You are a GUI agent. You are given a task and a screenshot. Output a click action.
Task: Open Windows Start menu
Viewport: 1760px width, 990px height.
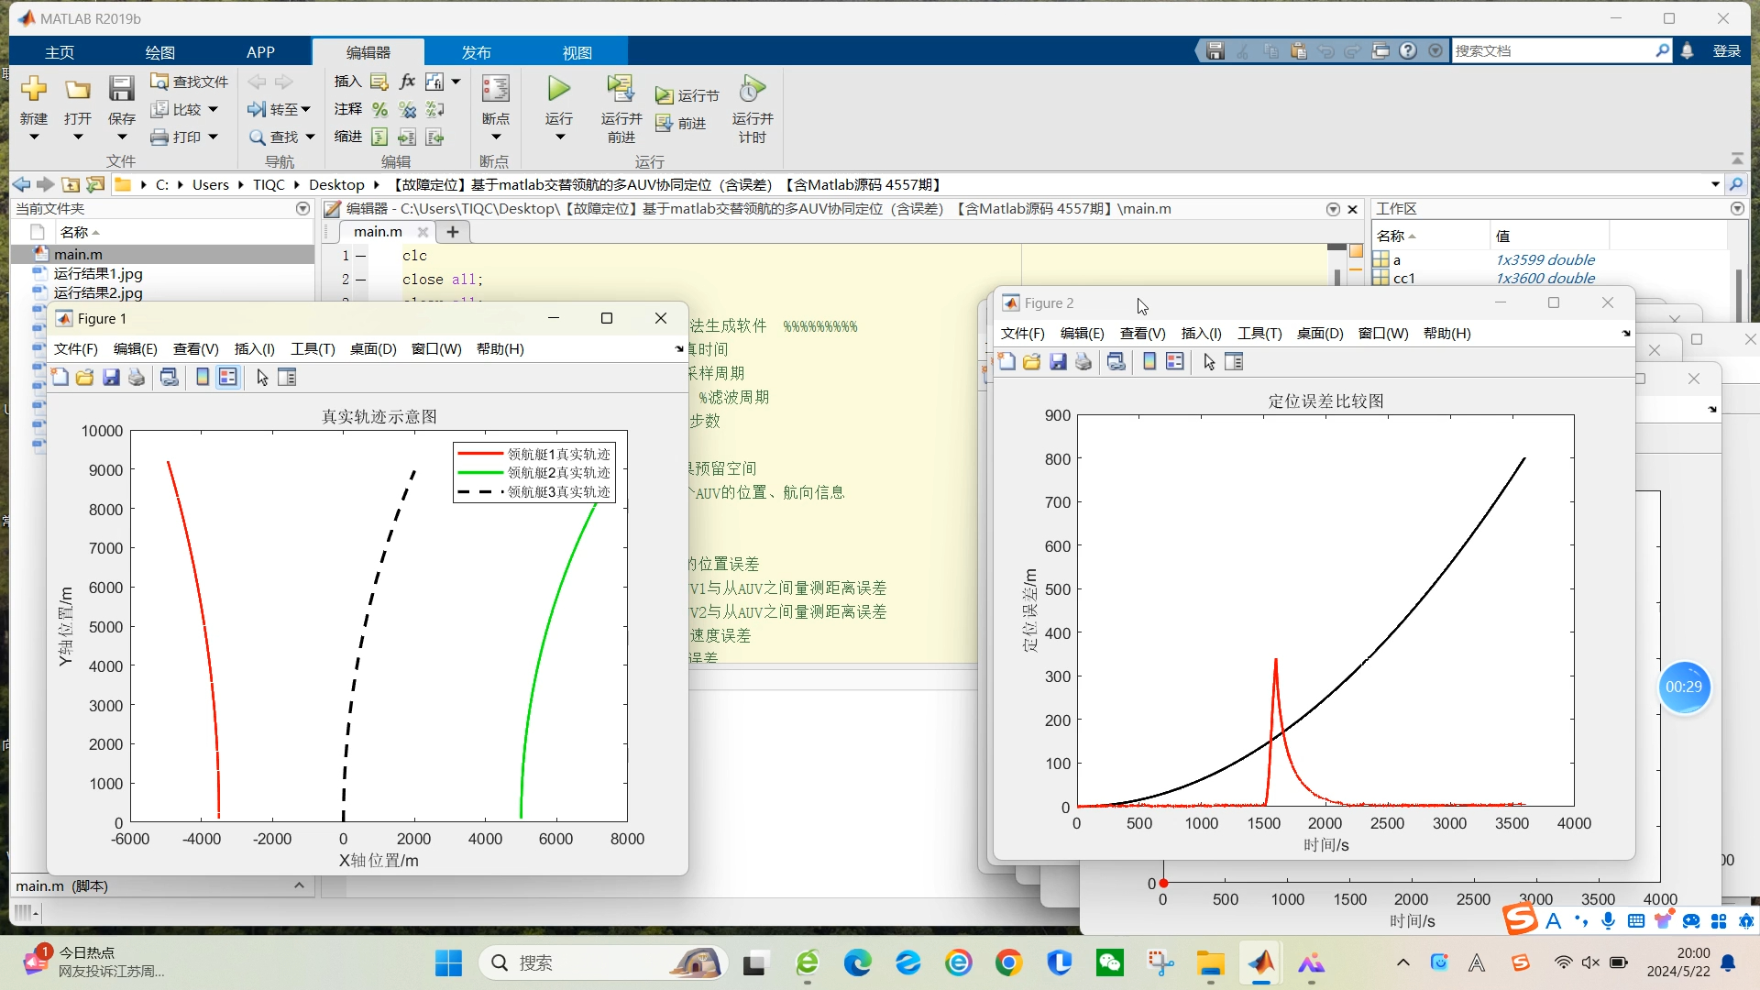448,962
